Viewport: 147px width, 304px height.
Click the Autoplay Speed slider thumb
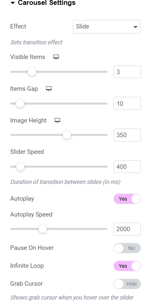click(x=43, y=229)
